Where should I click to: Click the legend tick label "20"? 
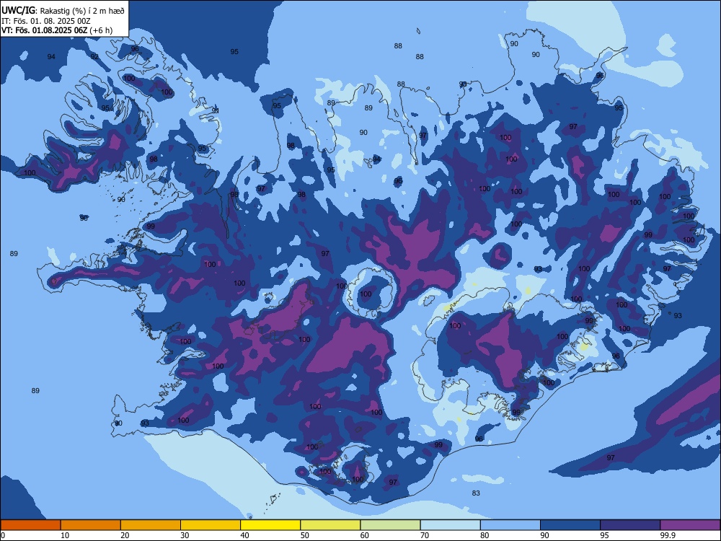(x=125, y=535)
